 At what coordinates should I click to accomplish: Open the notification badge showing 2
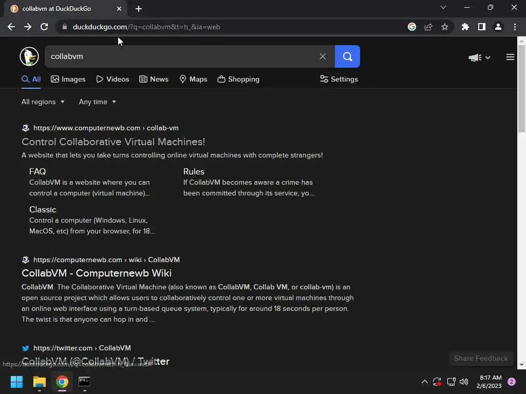click(x=512, y=382)
